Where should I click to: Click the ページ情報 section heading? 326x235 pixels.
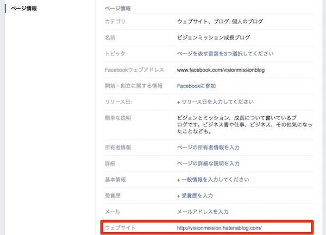coord(118,9)
